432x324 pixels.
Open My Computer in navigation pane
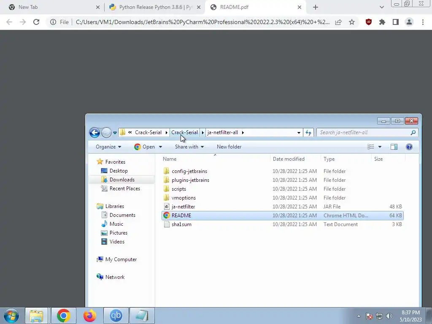(x=121, y=259)
